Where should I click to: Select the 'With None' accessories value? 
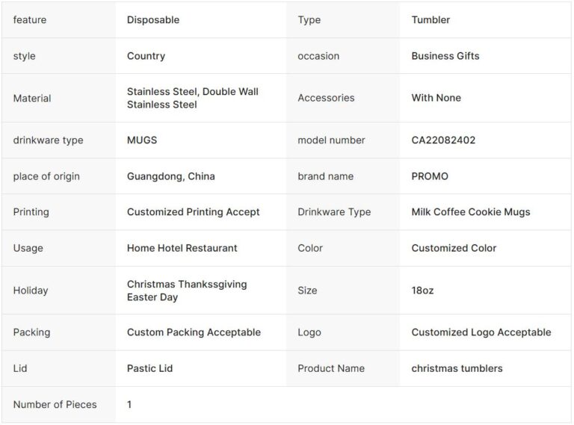pyautogui.click(x=436, y=98)
